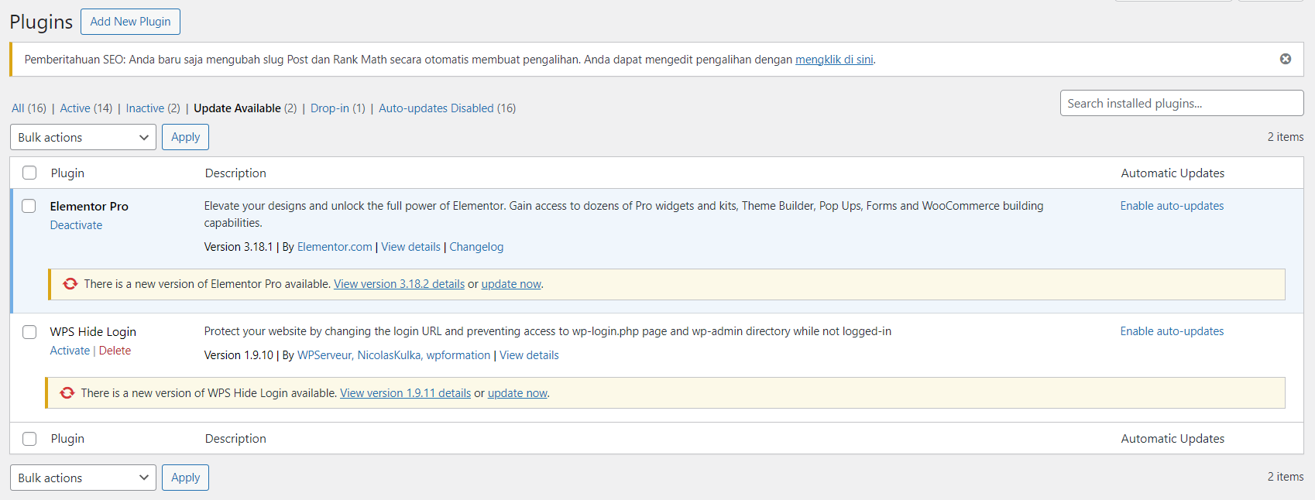Open the Drop-in (1) filter

click(x=338, y=108)
